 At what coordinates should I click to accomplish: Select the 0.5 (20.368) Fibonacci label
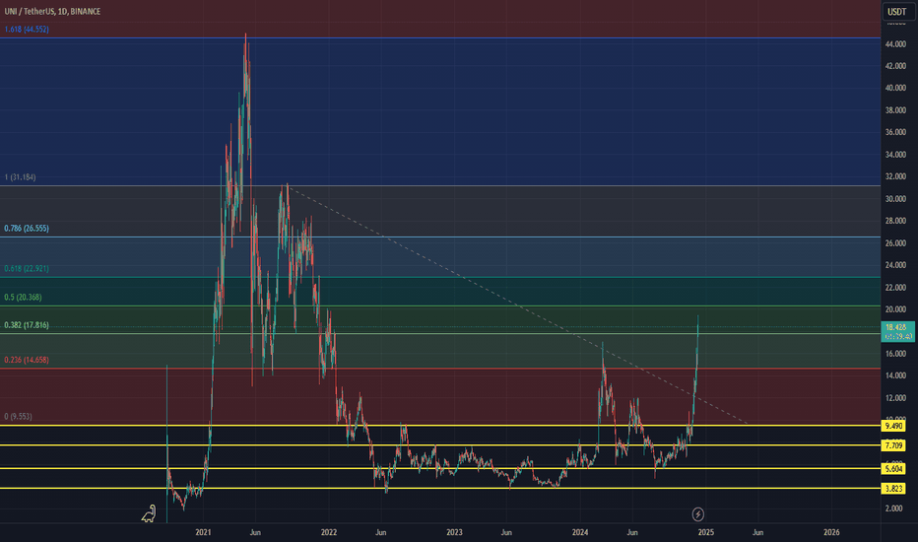point(23,297)
